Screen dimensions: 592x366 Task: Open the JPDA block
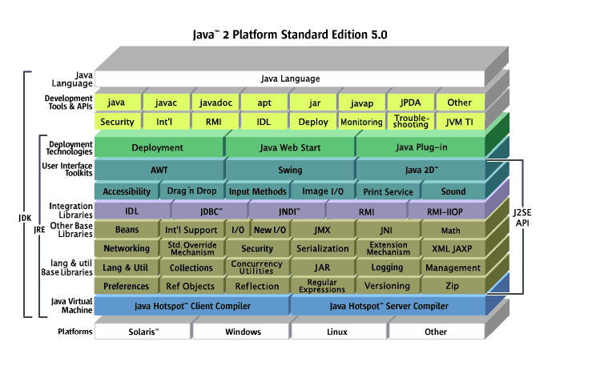pyautogui.click(x=410, y=103)
